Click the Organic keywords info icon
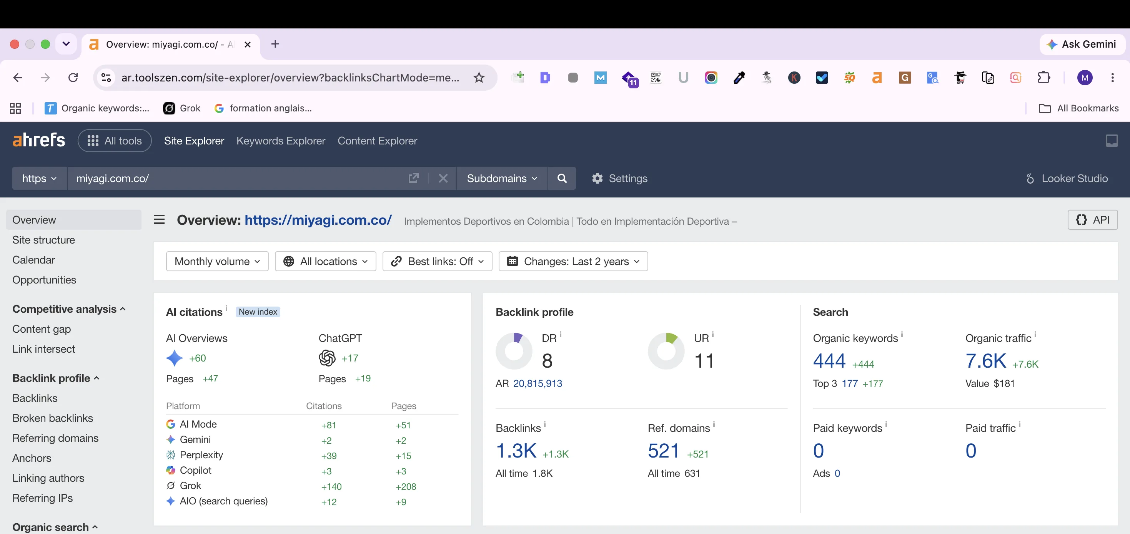Screen dimensions: 1130x534 click(902, 335)
